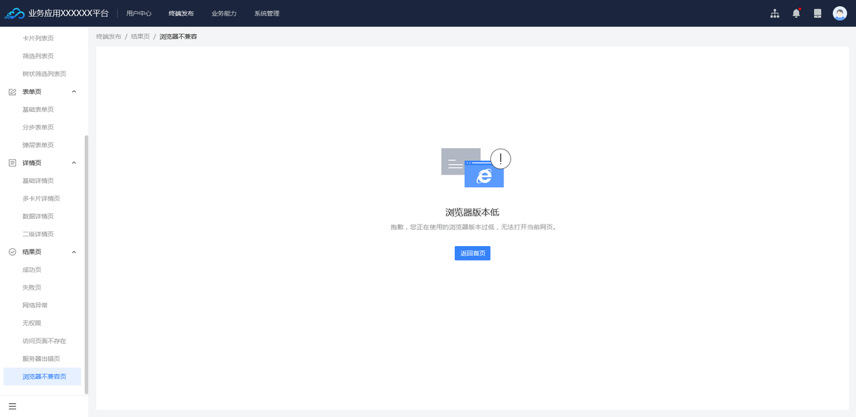This screenshot has width=856, height=417.
Task: Click 终端发布 in the breadcrumb
Action: coord(109,36)
